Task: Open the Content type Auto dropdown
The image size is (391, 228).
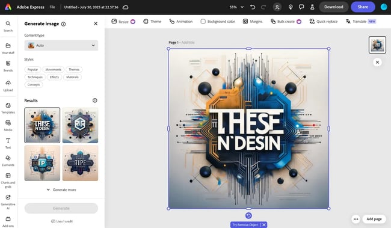Action: (61, 45)
